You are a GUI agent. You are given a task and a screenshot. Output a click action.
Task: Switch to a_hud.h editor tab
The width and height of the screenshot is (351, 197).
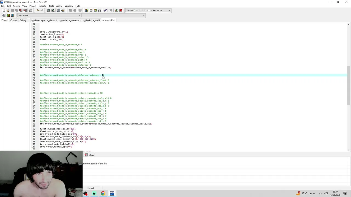click(97, 20)
